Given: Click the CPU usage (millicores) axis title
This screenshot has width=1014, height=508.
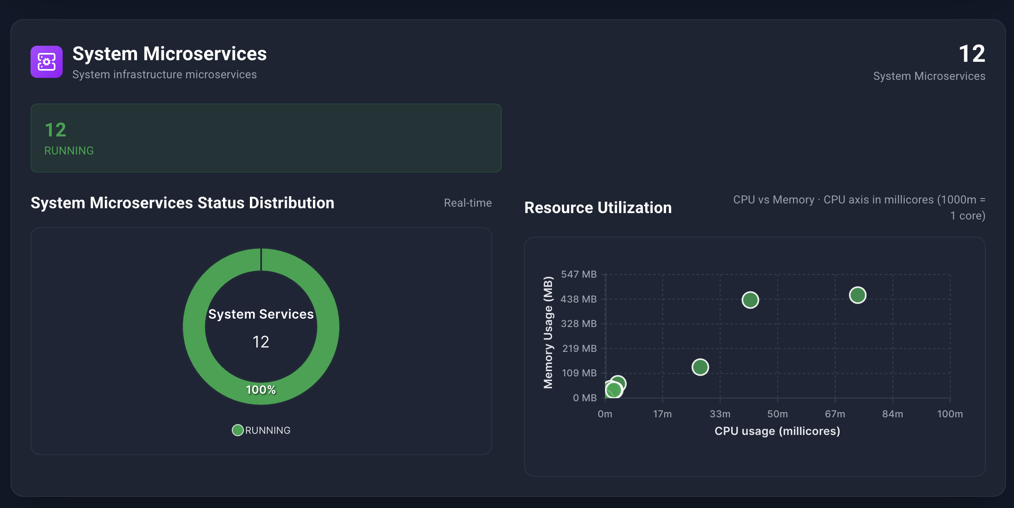Looking at the screenshot, I should (x=777, y=431).
